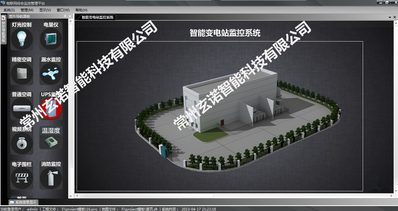Image resolution: width=398 pixels, height=211 pixels.
Task: Open the 系统(S) menu
Action: pyautogui.click(x=9, y=10)
